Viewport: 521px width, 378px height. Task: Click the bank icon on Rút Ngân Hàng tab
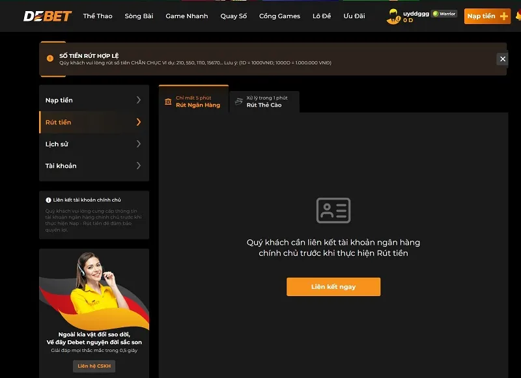[x=169, y=101]
